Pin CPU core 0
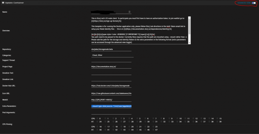The width and height of the screenshot is (259, 134). tap(97, 118)
